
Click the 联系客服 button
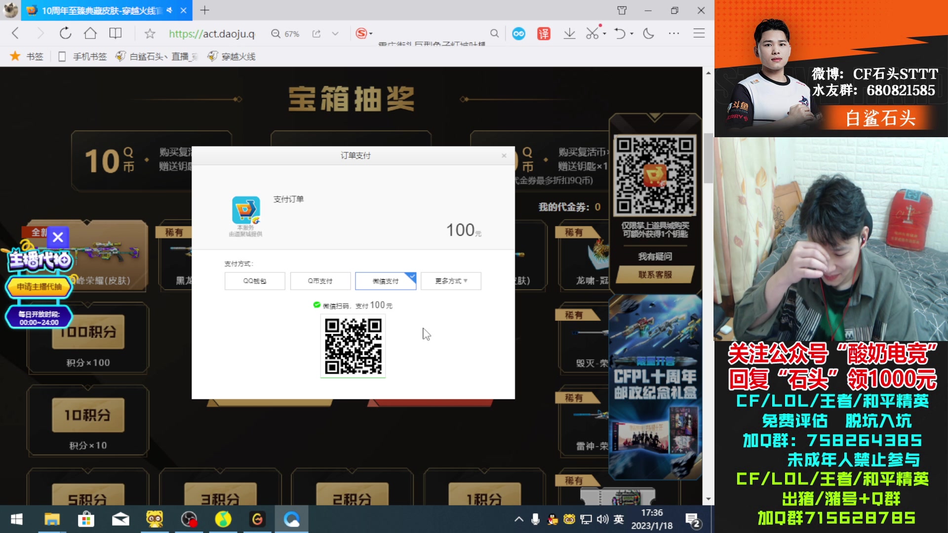point(655,274)
